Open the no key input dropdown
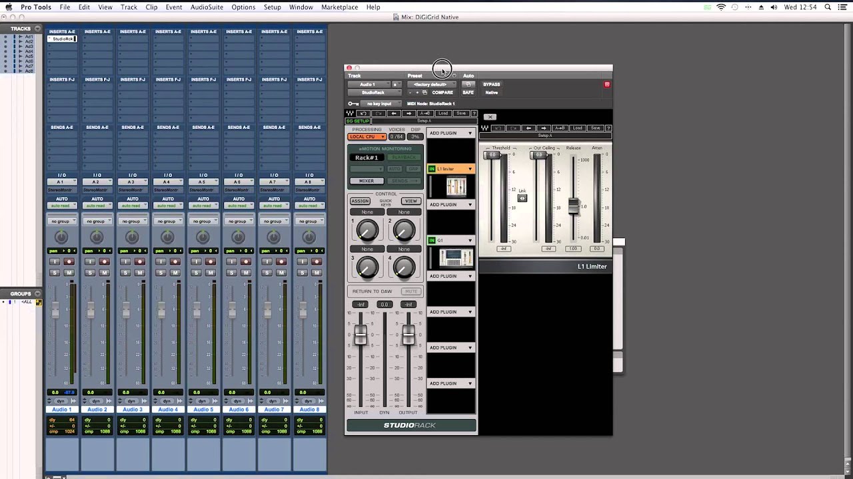The width and height of the screenshot is (853, 479). (381, 104)
